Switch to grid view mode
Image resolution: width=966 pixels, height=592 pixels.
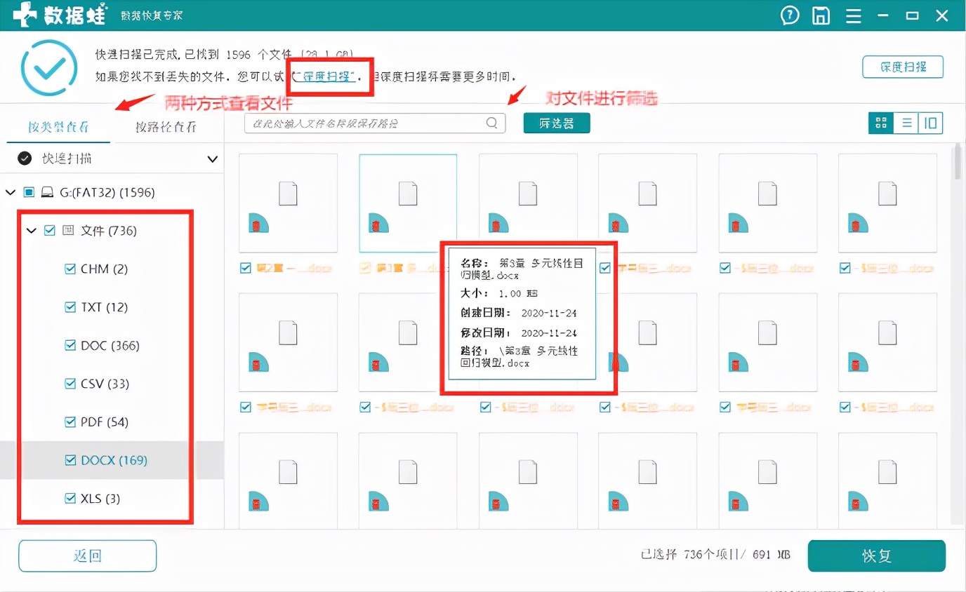click(x=881, y=122)
